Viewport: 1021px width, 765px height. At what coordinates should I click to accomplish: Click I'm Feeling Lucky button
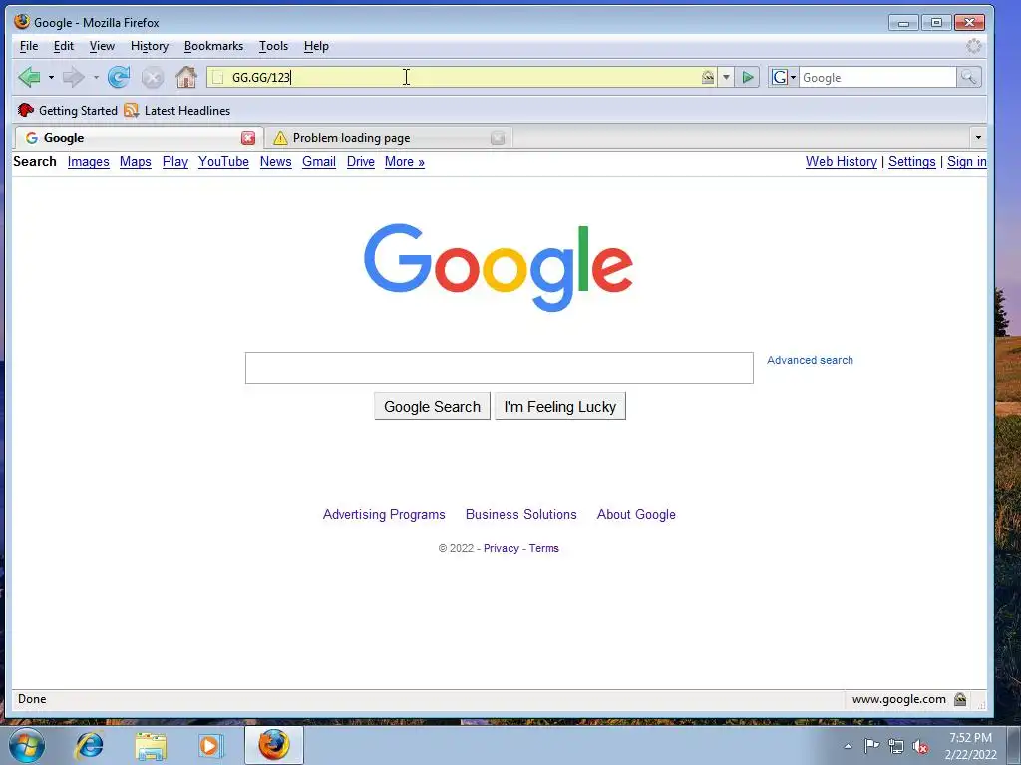tap(560, 406)
